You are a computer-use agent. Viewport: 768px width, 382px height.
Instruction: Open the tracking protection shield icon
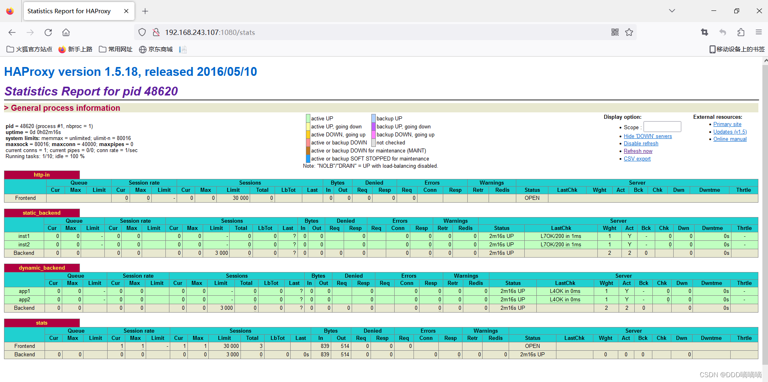pyautogui.click(x=142, y=33)
